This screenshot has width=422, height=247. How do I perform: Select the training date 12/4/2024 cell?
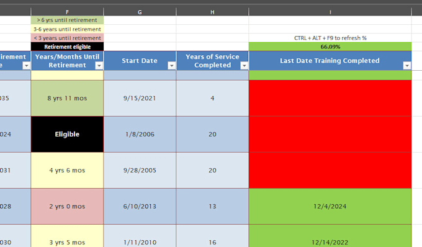coord(330,207)
